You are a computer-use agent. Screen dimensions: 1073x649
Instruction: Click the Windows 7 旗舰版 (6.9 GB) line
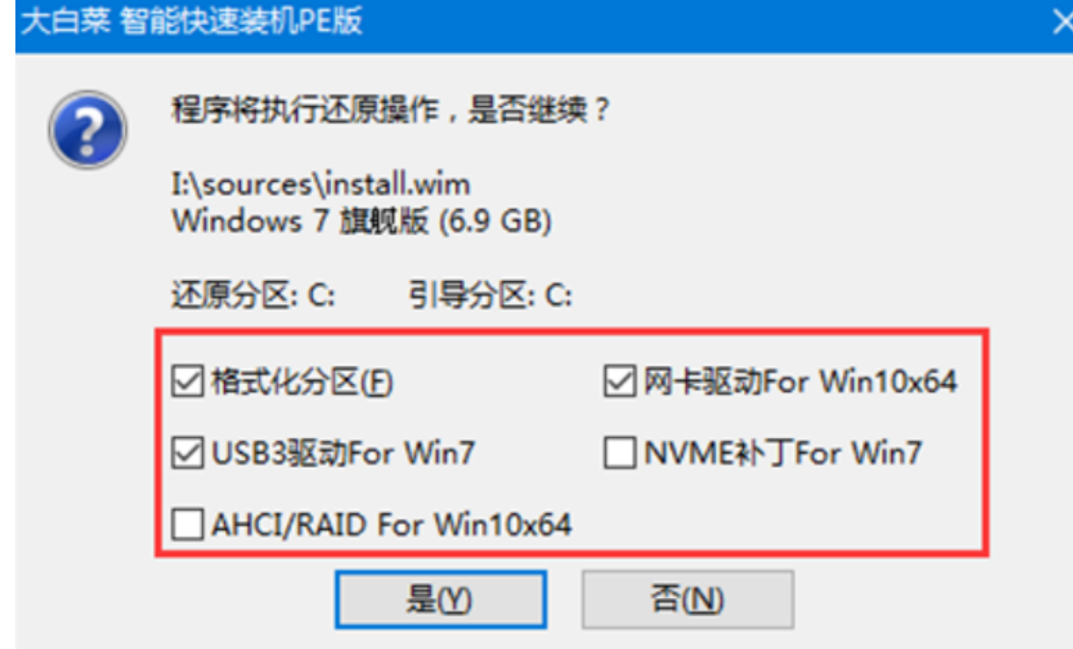(362, 221)
